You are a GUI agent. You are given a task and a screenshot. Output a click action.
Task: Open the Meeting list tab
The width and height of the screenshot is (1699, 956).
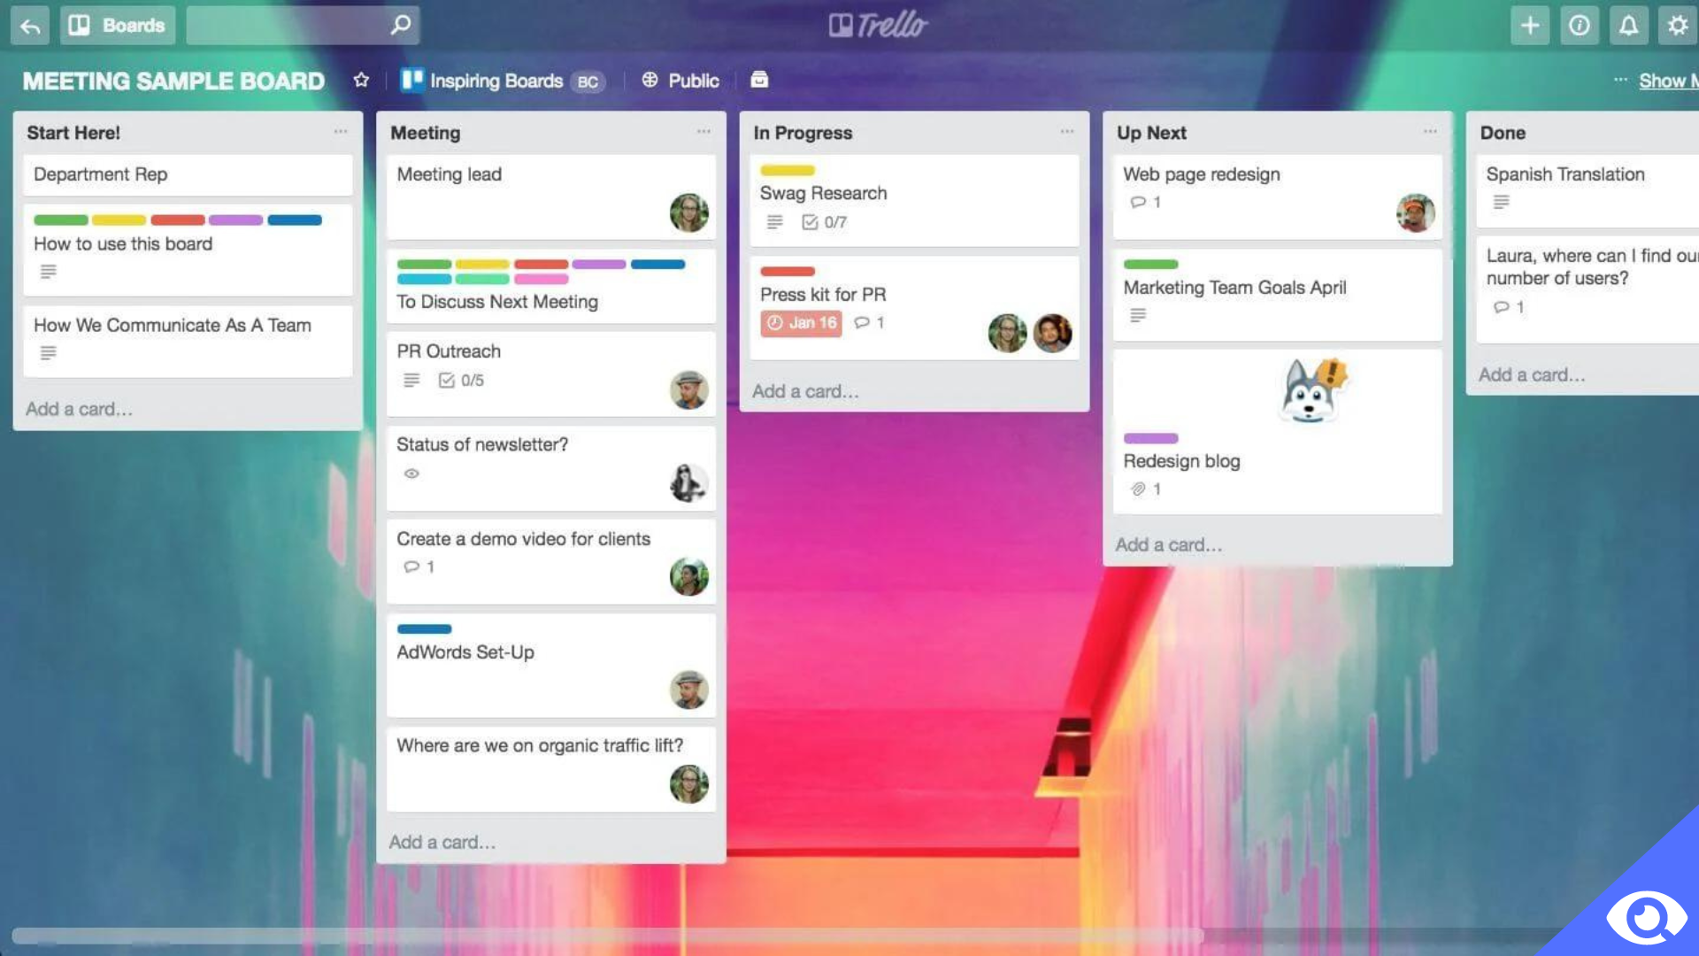[x=424, y=132]
